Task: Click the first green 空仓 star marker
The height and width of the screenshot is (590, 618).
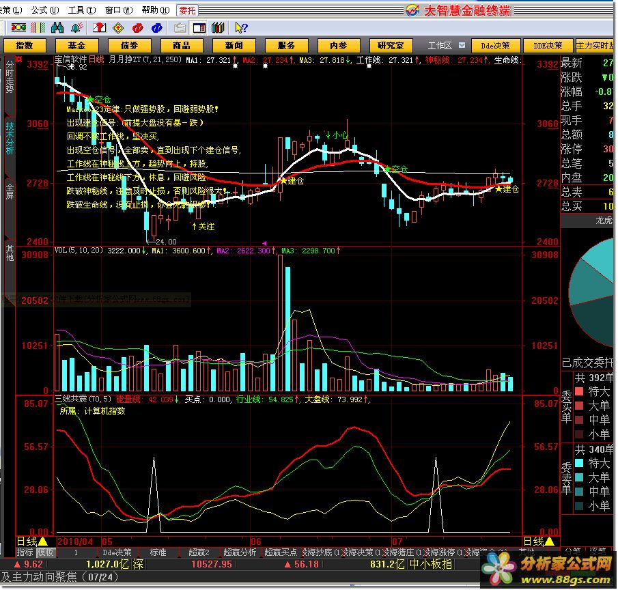Action: click(x=90, y=99)
